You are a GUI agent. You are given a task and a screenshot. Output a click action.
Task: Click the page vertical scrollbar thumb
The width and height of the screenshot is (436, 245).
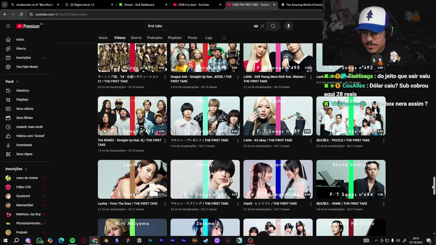[x=434, y=186]
